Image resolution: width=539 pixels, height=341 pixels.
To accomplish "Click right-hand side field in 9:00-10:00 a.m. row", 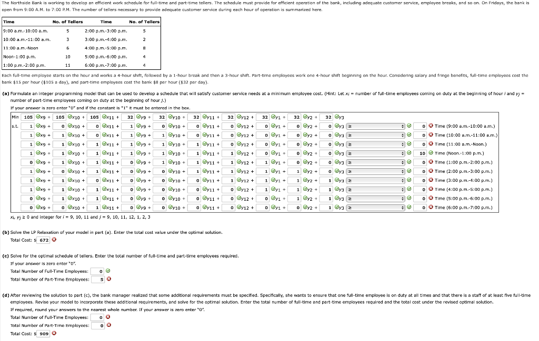I will tap(420, 126).
